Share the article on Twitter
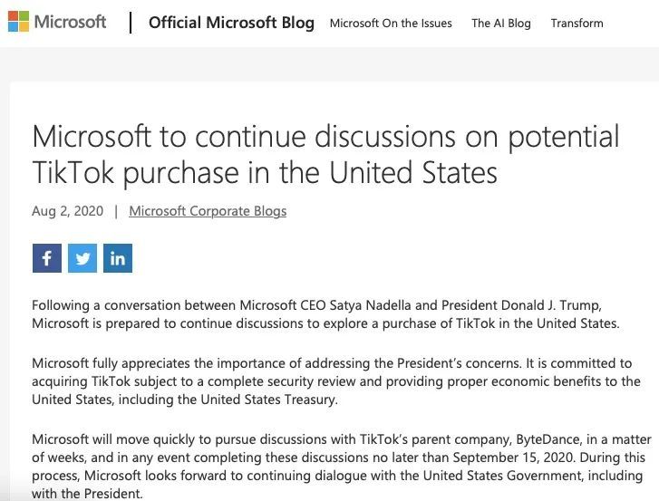This screenshot has height=501, width=659. (82, 258)
